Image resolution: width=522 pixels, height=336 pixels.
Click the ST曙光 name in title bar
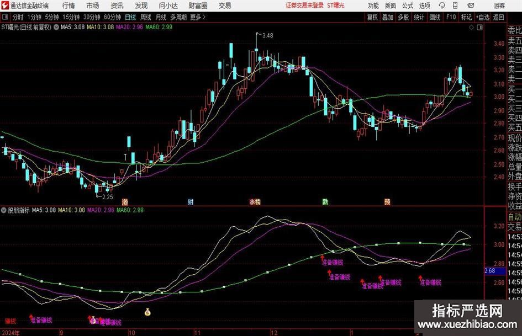335,6
